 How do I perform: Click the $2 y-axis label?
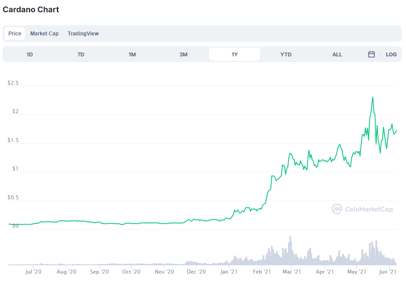[16, 111]
